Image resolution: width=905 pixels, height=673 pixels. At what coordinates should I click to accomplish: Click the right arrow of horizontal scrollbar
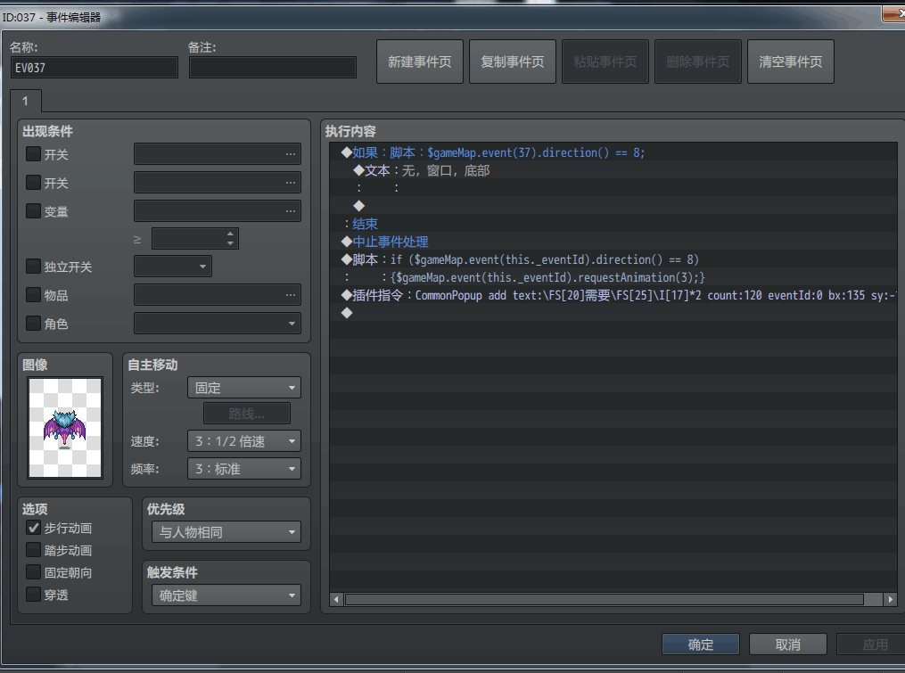click(x=891, y=600)
